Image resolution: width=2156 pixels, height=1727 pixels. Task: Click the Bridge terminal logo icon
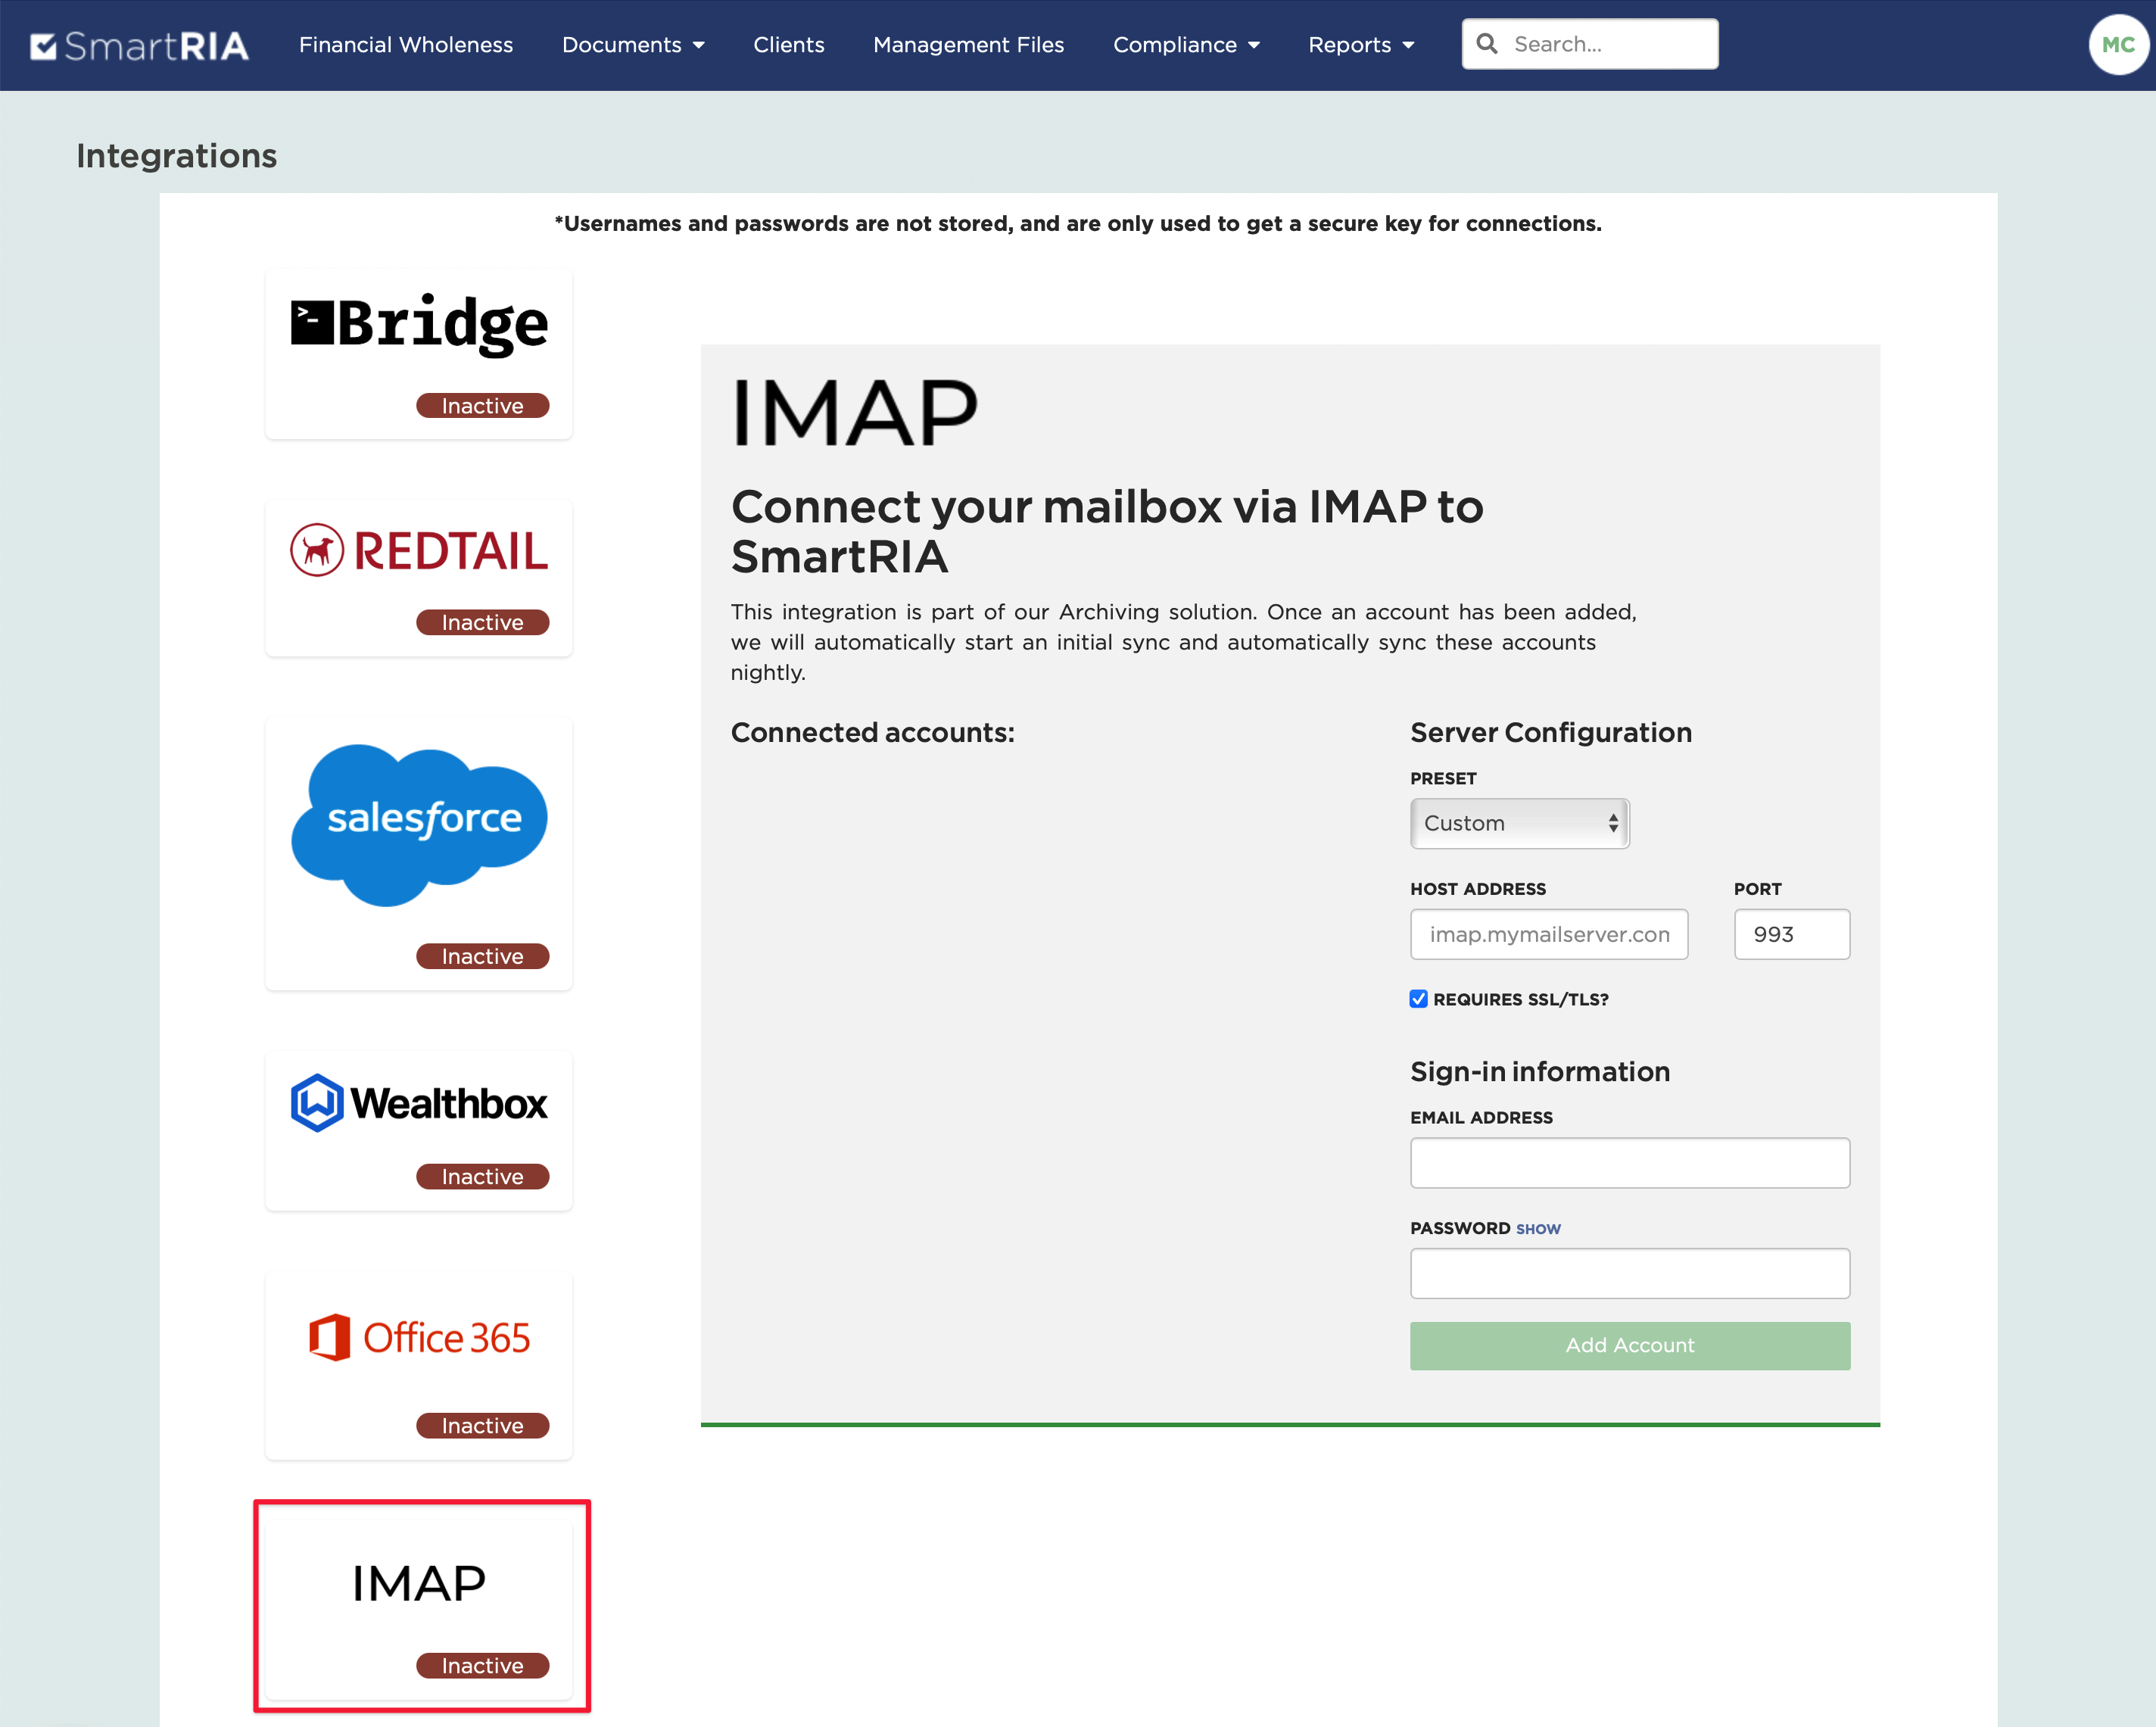point(312,323)
